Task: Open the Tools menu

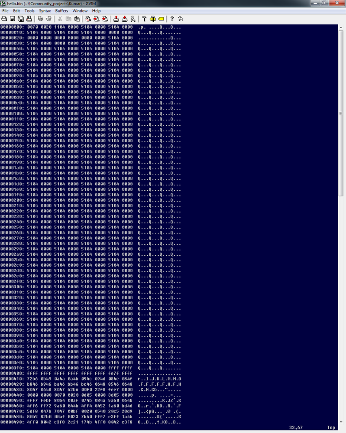Action: click(29, 11)
